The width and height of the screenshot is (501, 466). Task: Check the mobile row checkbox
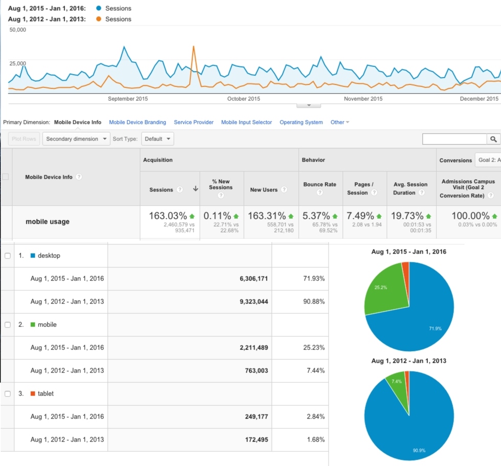tap(7, 325)
